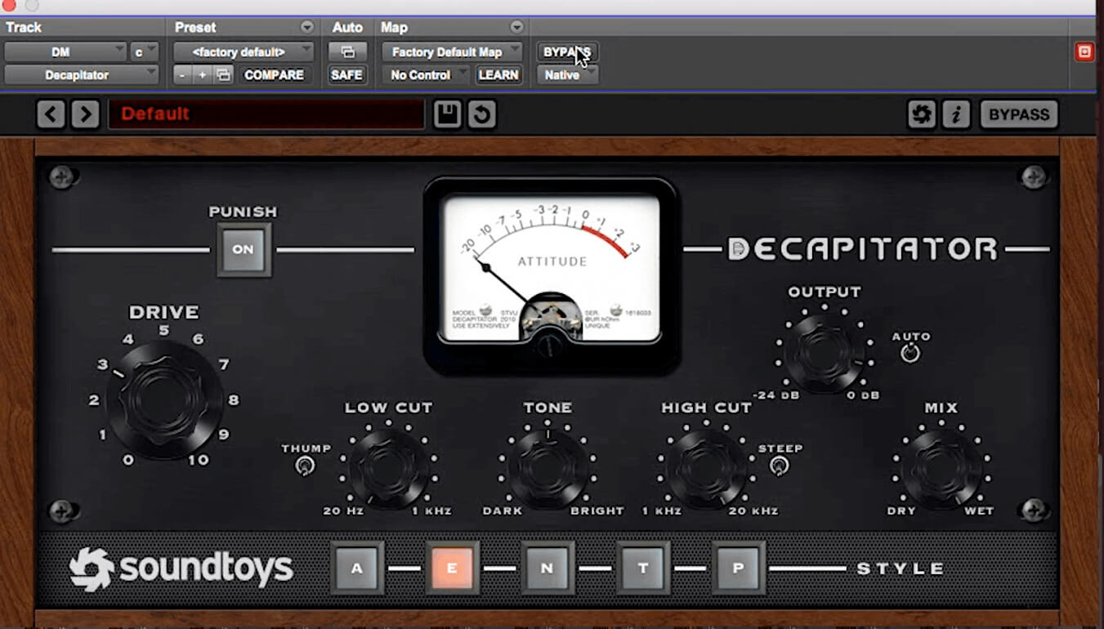1104x629 pixels.
Task: Select style P
Action: (739, 568)
